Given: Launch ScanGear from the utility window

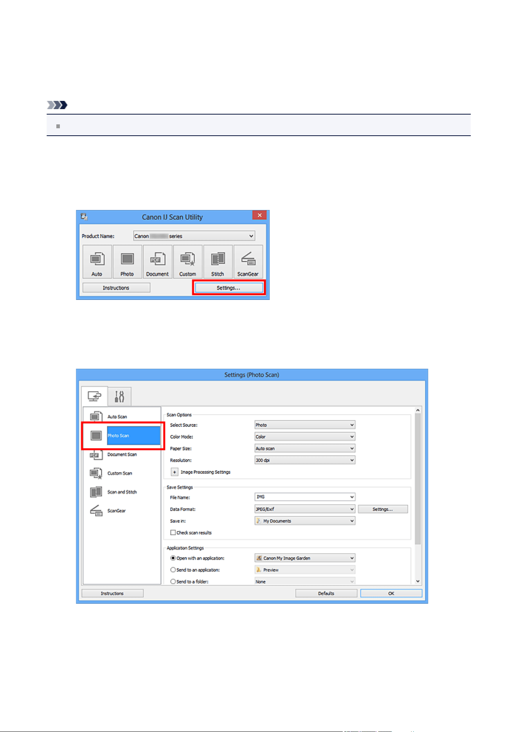Looking at the screenshot, I should coord(248,262).
